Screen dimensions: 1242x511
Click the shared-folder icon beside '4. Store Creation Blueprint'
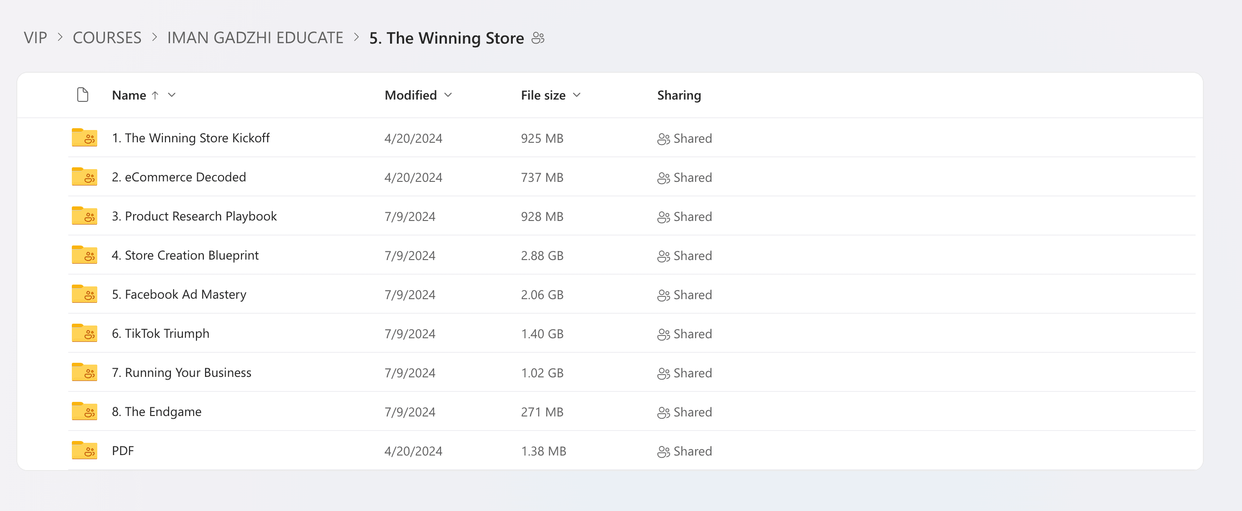[84, 255]
